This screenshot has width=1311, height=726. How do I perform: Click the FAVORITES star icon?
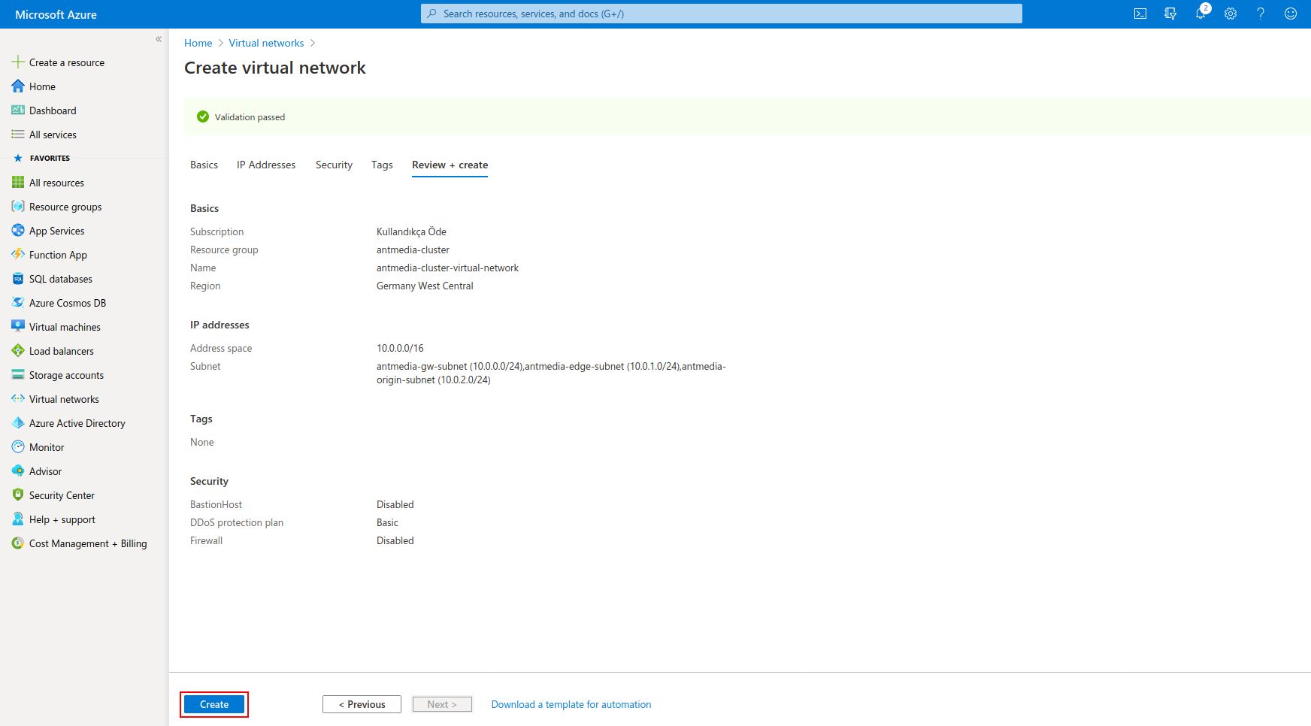tap(18, 158)
